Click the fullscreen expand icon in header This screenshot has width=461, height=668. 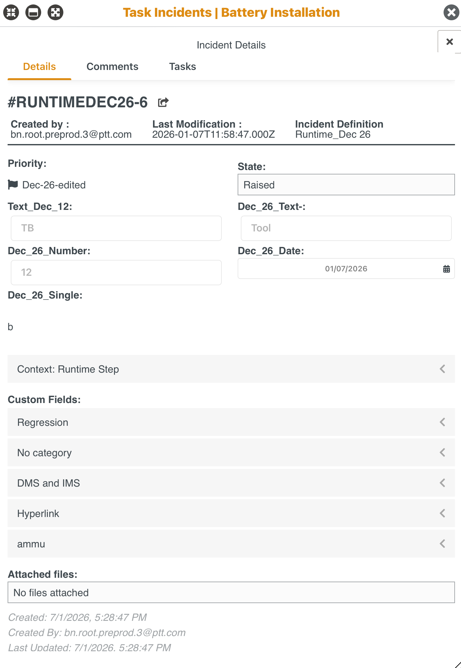pos(55,13)
